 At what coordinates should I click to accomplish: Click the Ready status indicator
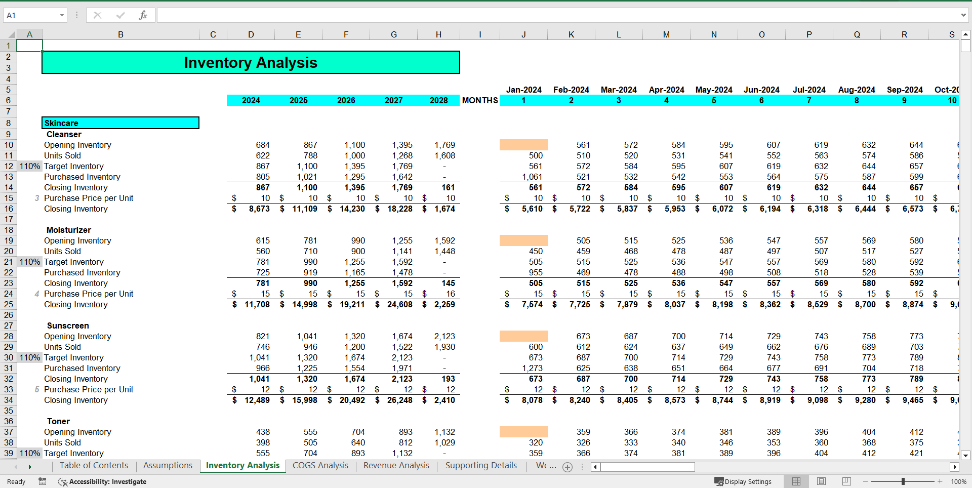[x=16, y=481]
